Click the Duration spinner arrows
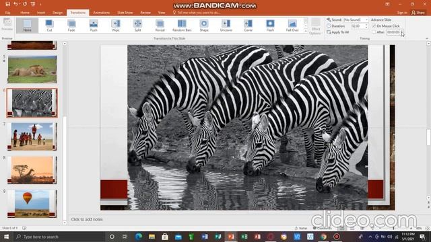 pos(366,26)
